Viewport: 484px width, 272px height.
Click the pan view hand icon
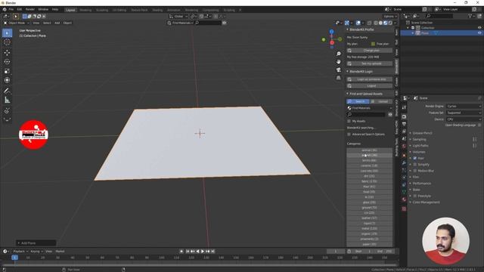coord(339,62)
